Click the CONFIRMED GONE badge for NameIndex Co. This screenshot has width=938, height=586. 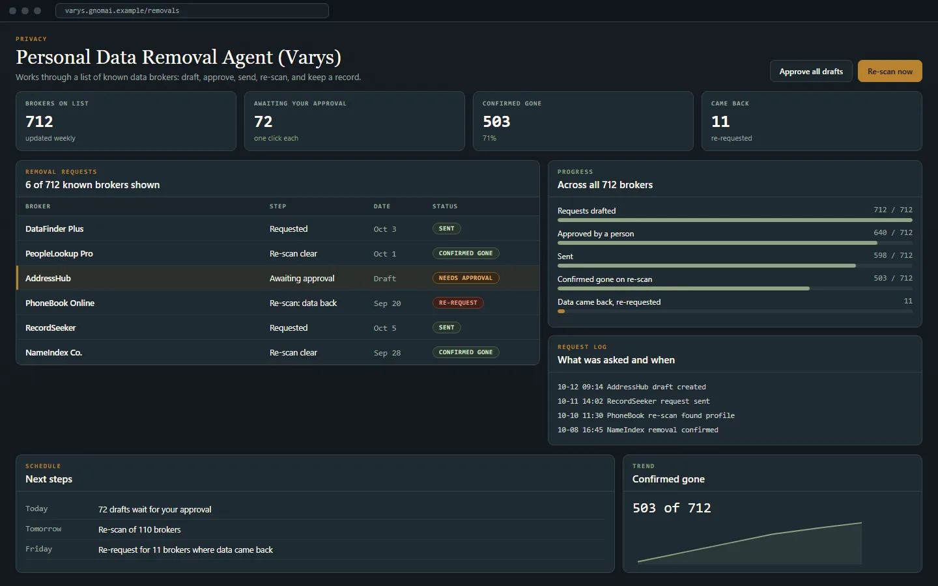coord(466,352)
